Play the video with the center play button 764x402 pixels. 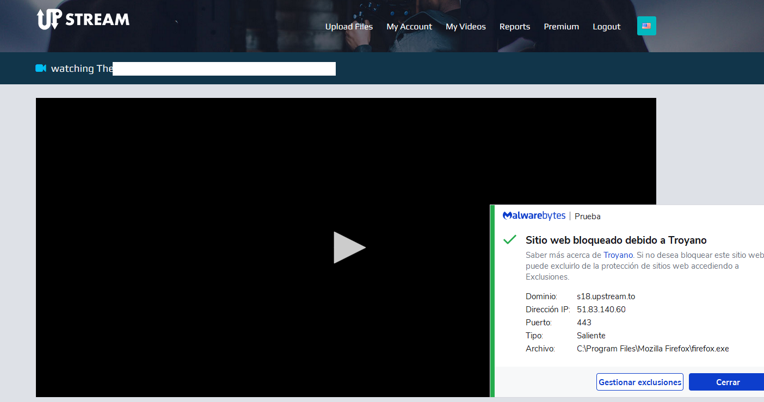point(349,248)
